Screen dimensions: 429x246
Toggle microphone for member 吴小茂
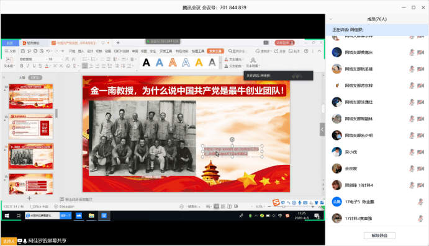tap(412, 152)
